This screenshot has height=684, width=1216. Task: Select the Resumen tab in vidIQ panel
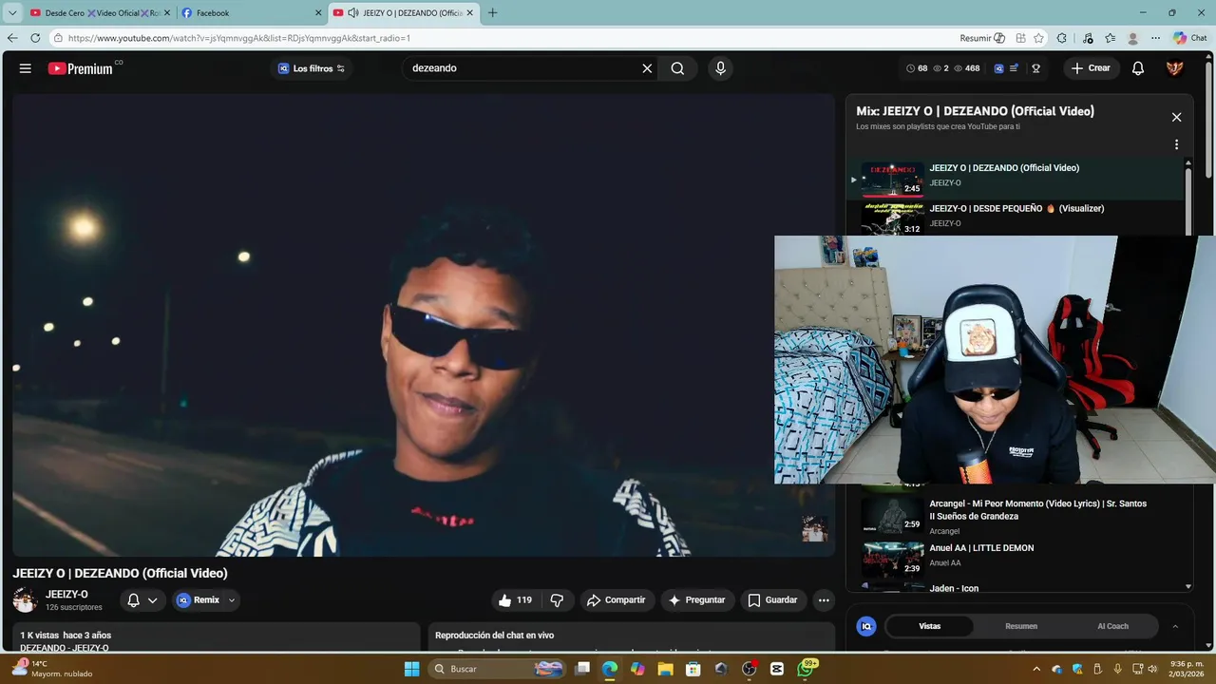click(x=1021, y=626)
